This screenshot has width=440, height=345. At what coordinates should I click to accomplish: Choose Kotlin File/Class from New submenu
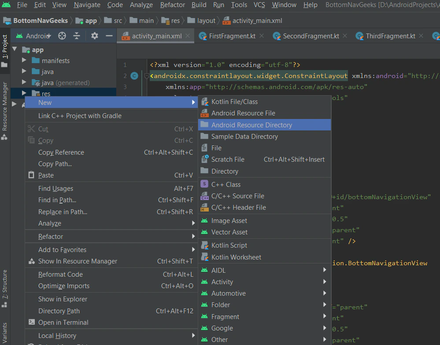click(x=234, y=102)
